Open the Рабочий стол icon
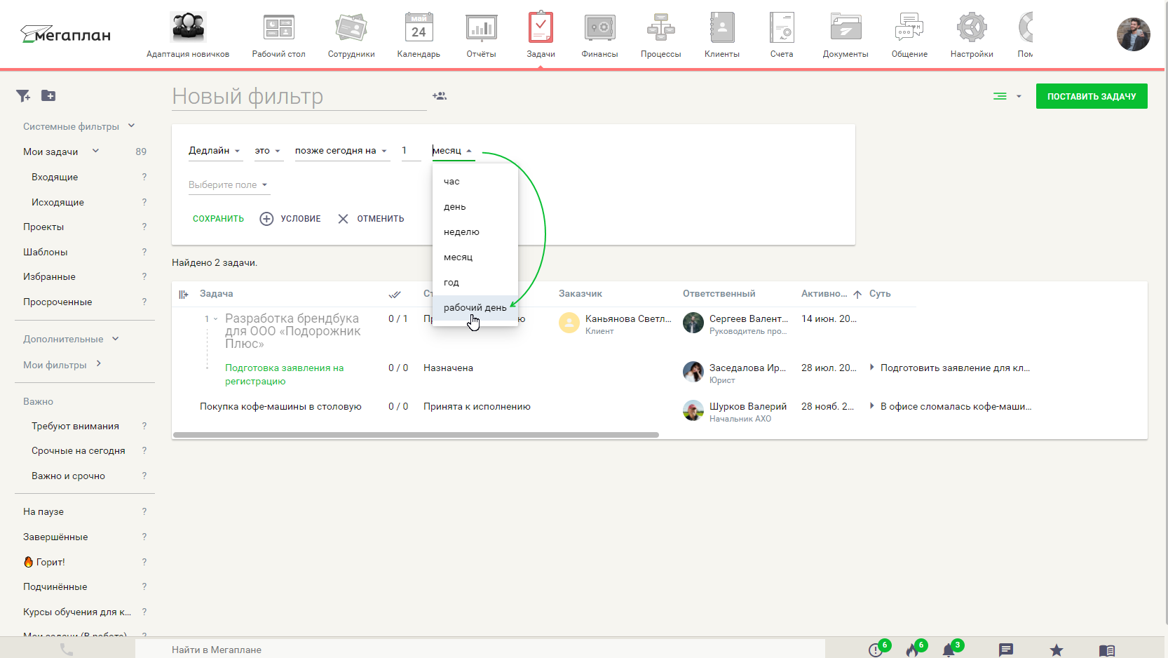The width and height of the screenshot is (1168, 658). pyautogui.click(x=278, y=28)
